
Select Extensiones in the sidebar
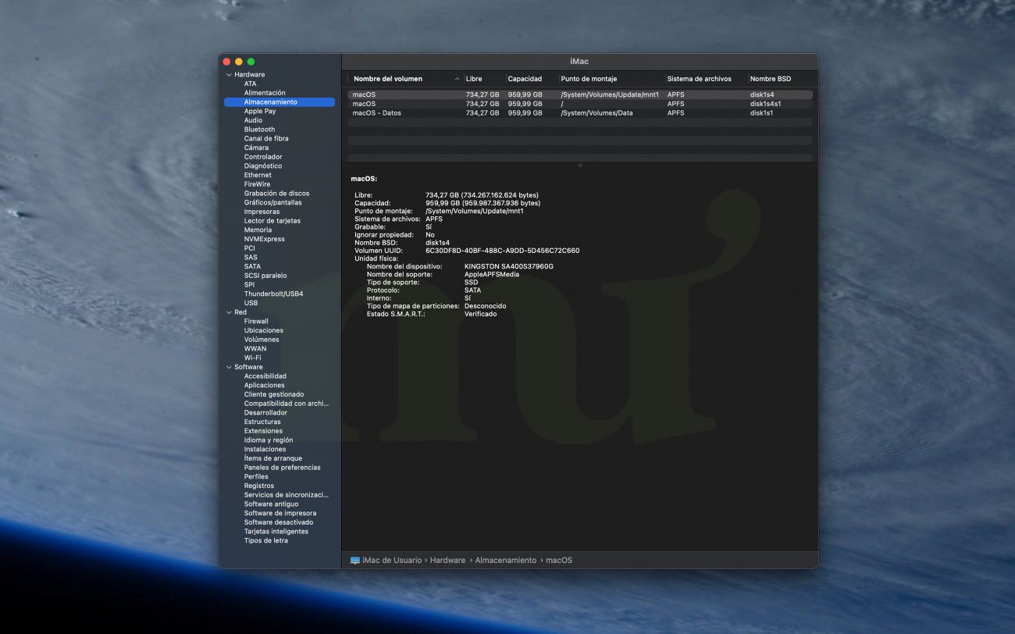tap(263, 431)
